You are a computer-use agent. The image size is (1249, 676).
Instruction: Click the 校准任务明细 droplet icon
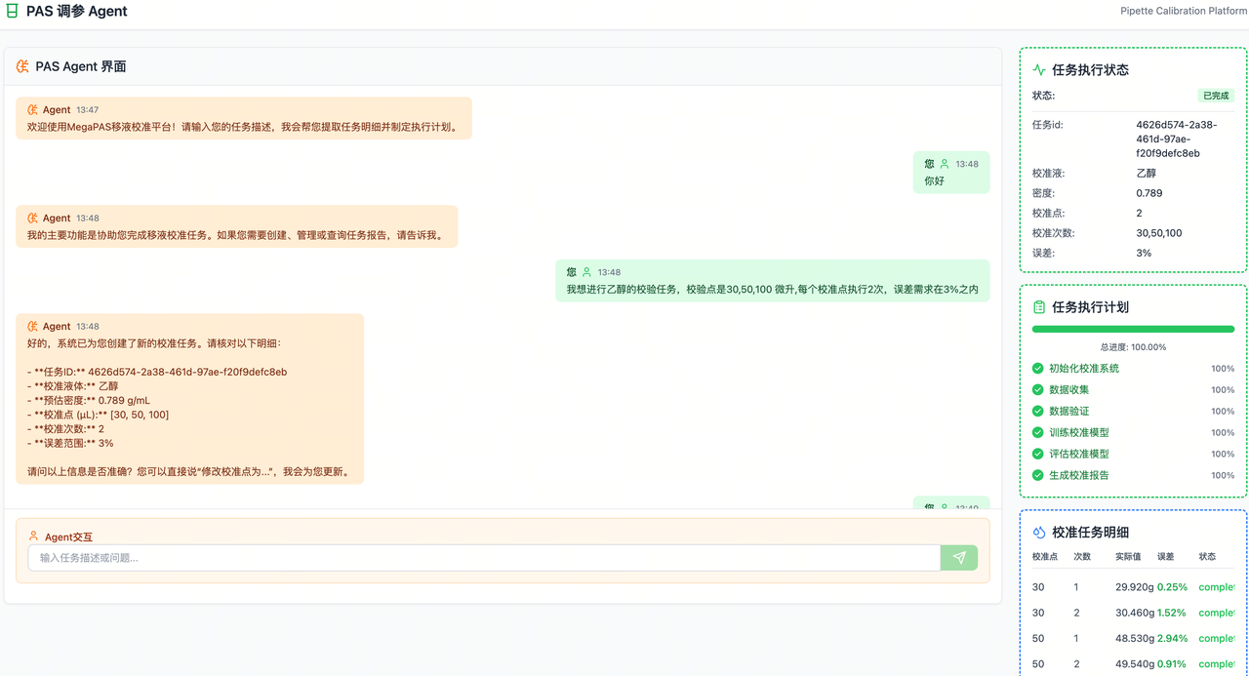click(x=1039, y=533)
